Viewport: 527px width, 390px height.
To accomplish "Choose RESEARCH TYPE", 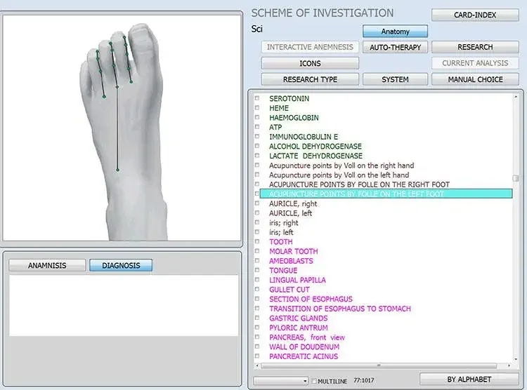I will [x=310, y=79].
